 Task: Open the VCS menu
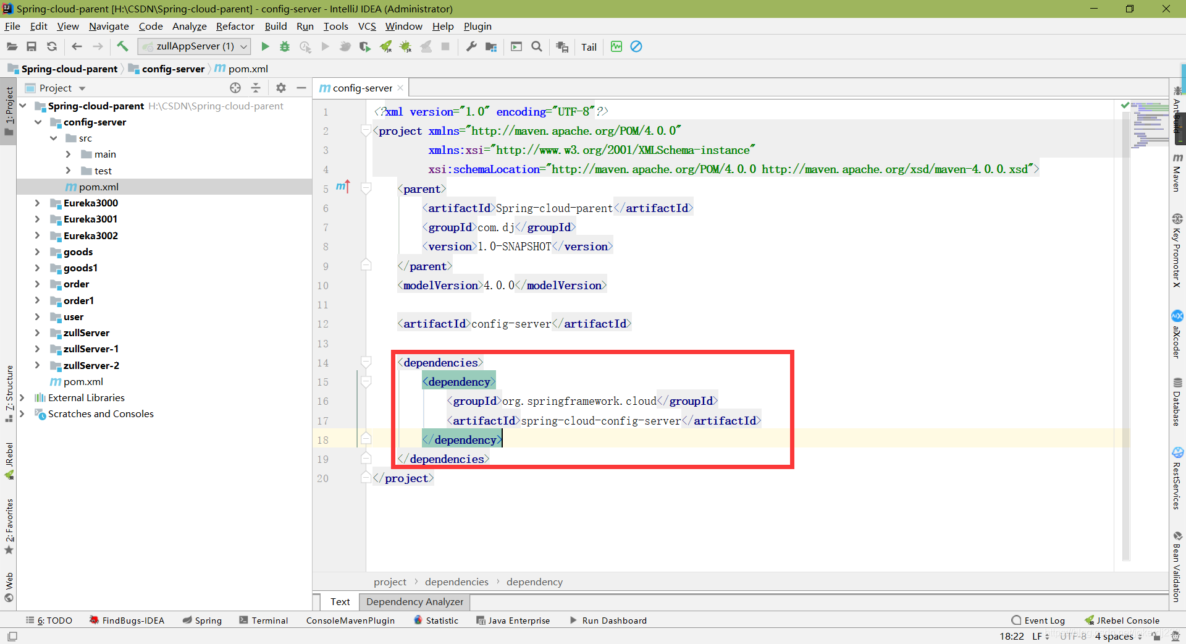pos(367,26)
